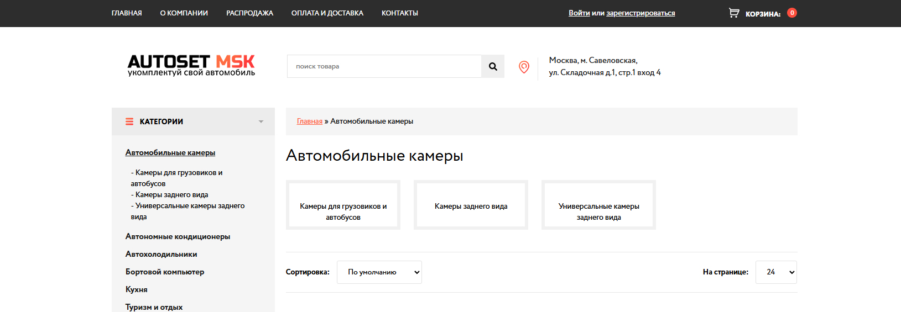The image size is (901, 312).
Task: Open tile Универсальные камеры заднего вида
Action: tap(598, 205)
